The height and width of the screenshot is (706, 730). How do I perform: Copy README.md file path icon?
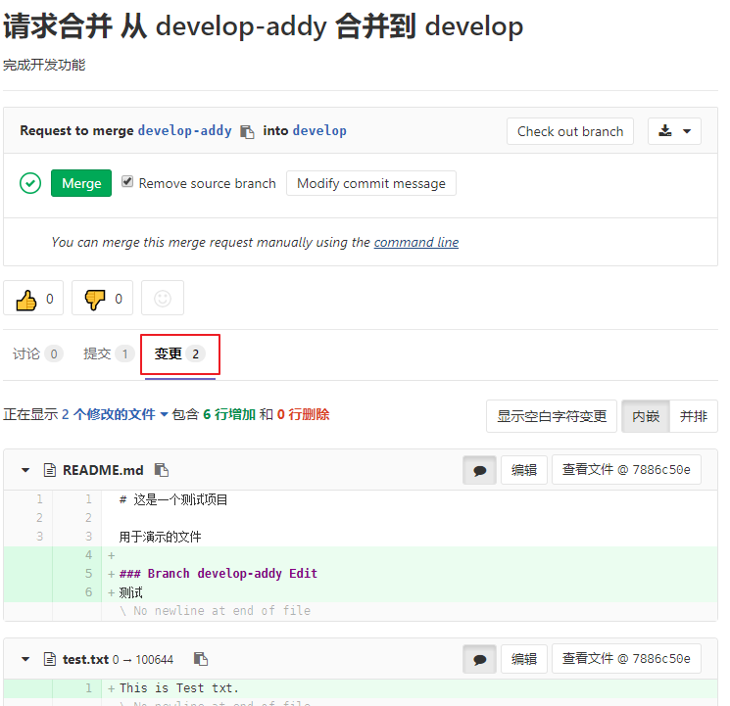tap(162, 470)
